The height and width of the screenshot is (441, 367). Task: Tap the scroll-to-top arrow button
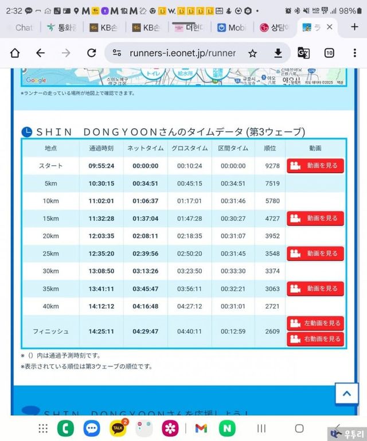click(347, 393)
